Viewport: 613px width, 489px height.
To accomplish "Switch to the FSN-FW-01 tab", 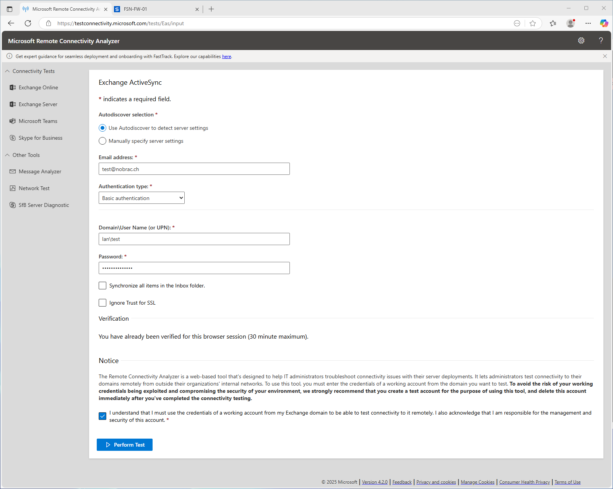I will (x=157, y=9).
